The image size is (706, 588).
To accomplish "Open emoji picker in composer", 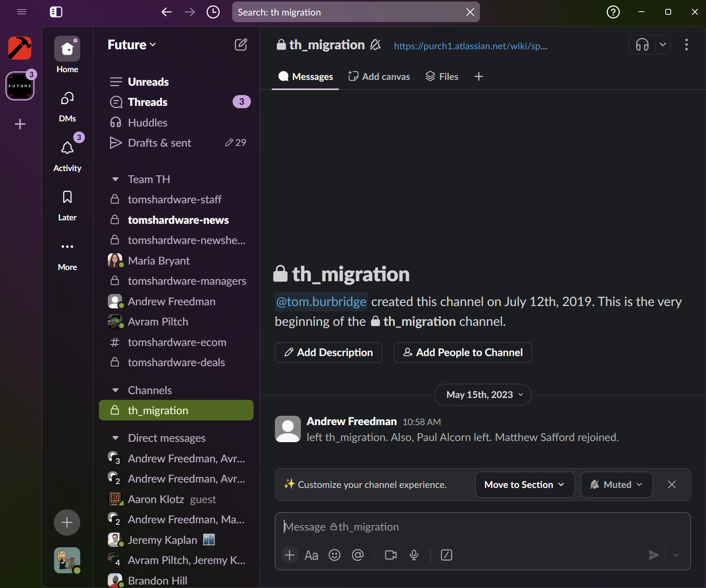I will coord(335,555).
